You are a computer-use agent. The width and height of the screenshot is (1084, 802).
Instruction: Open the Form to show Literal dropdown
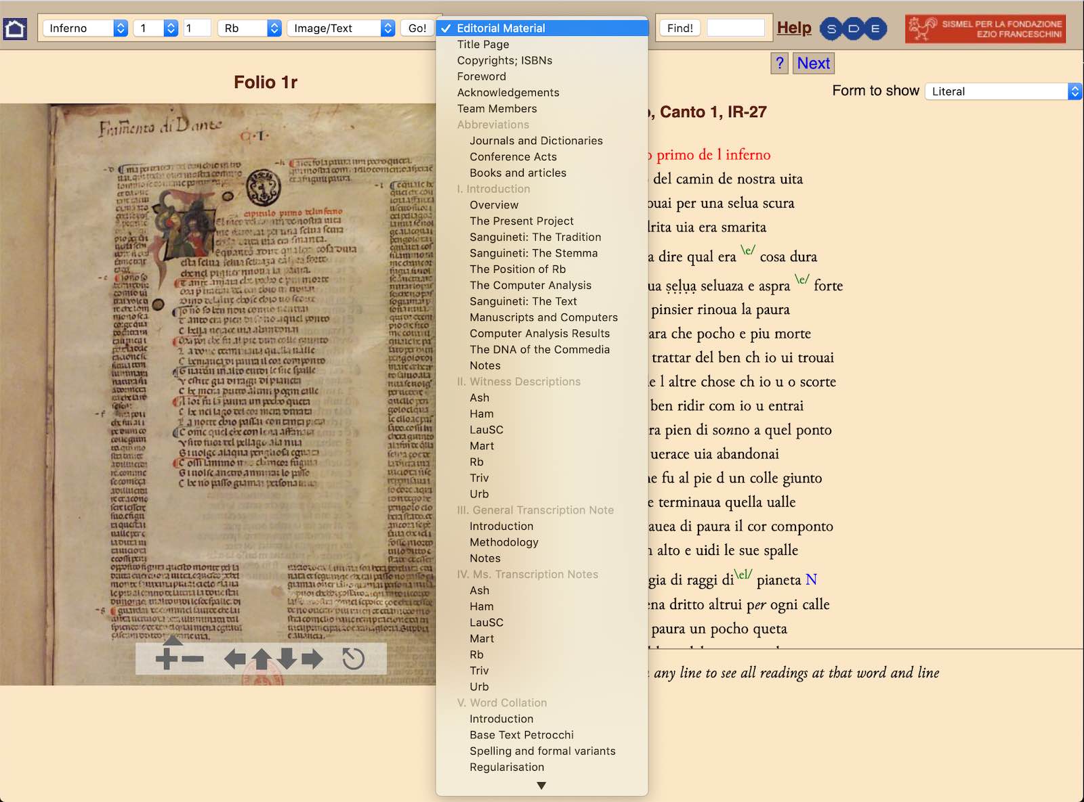pyautogui.click(x=1003, y=91)
